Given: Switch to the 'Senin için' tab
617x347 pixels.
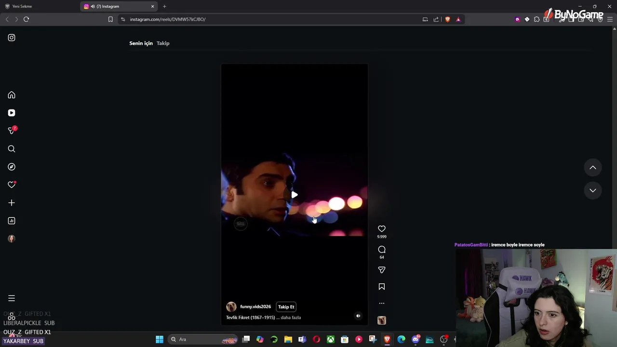Looking at the screenshot, I should coord(141,43).
